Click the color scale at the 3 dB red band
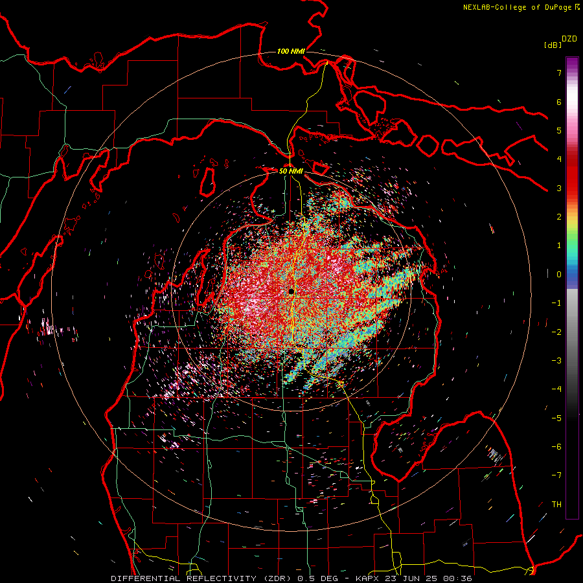Viewport: 583px width, 583px height. click(x=572, y=188)
